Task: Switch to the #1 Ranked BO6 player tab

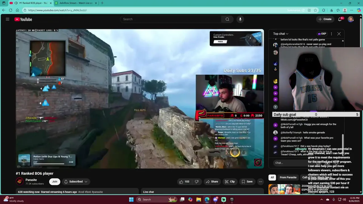Action: [x=30, y=3]
